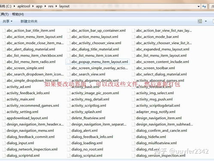Select file icon of abc_screen_toolbar.xml
Image resolution: width=214 pixels, height=161 pixels.
click(133, 68)
